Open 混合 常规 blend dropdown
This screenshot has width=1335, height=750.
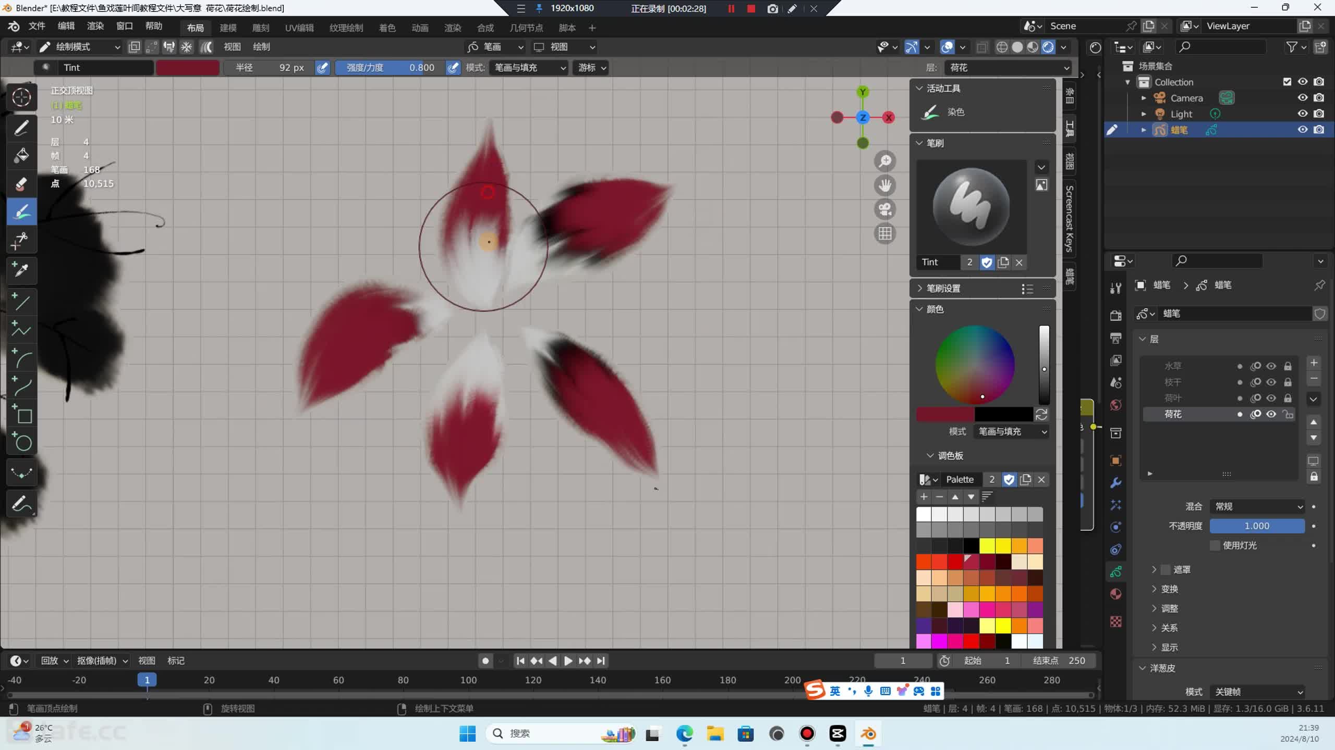[1257, 506]
